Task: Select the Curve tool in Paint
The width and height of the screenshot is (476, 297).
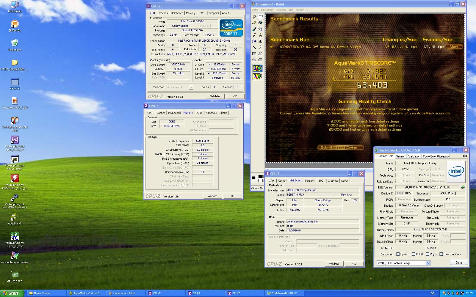Action: pyautogui.click(x=260, y=48)
